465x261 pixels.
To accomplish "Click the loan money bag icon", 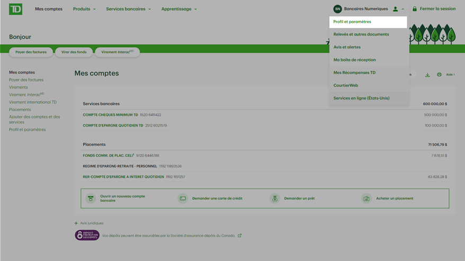I will tap(275, 199).
